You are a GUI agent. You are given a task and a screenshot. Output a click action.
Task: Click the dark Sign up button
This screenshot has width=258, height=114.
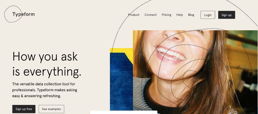tap(226, 15)
